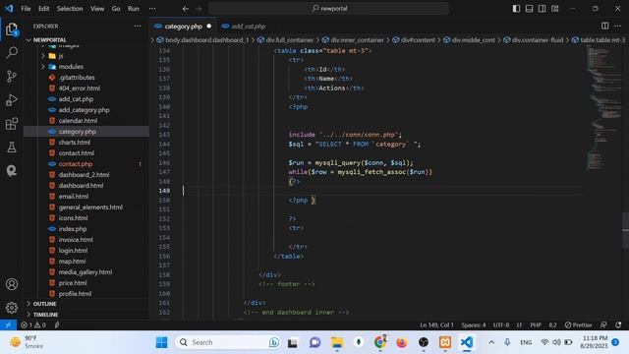
Task: Change indentation Spaces: 4
Action: click(474, 325)
